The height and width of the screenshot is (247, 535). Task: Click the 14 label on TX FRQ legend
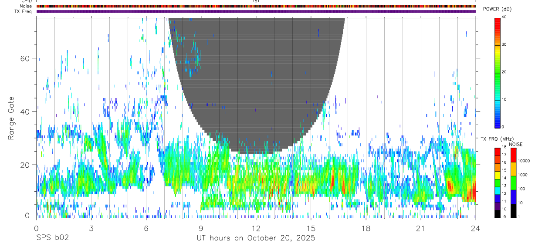click(505, 178)
